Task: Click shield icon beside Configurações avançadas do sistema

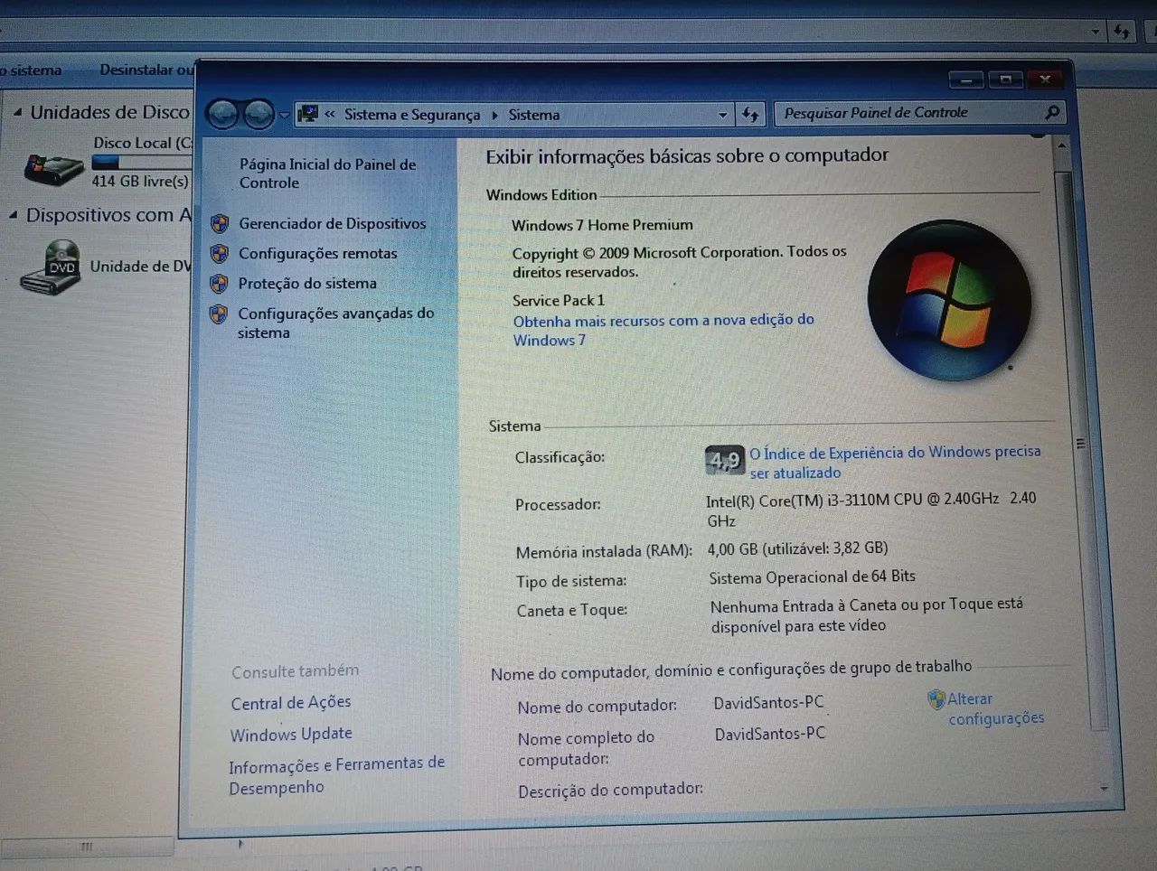Action: coord(218,314)
